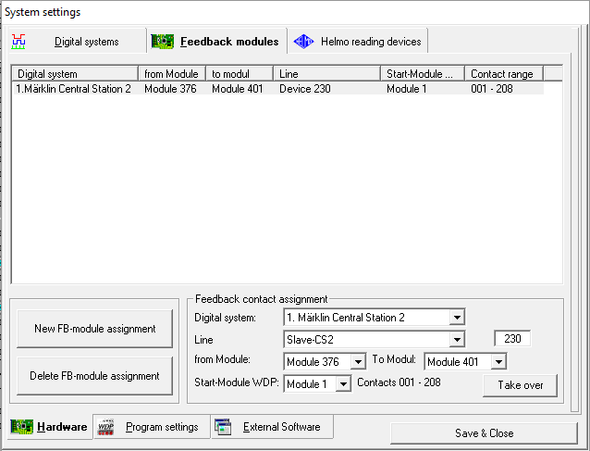Viewport: 590px width, 451px height.
Task: Click the Module 1 cell in list
Action: tap(406, 89)
